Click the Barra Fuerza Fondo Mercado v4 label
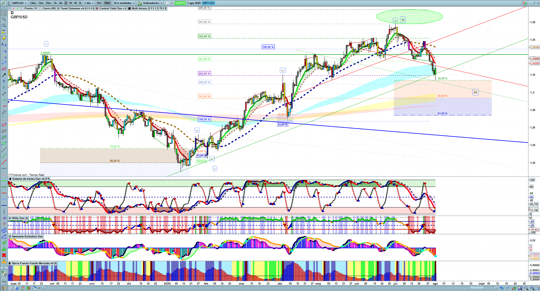The width and height of the screenshot is (540, 291). pyautogui.click(x=34, y=263)
